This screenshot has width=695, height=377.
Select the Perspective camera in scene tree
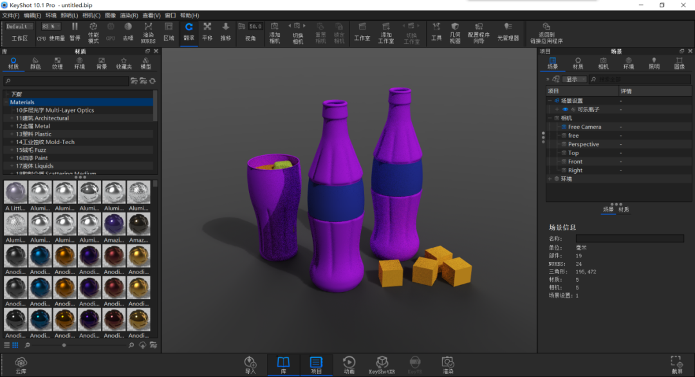click(583, 144)
